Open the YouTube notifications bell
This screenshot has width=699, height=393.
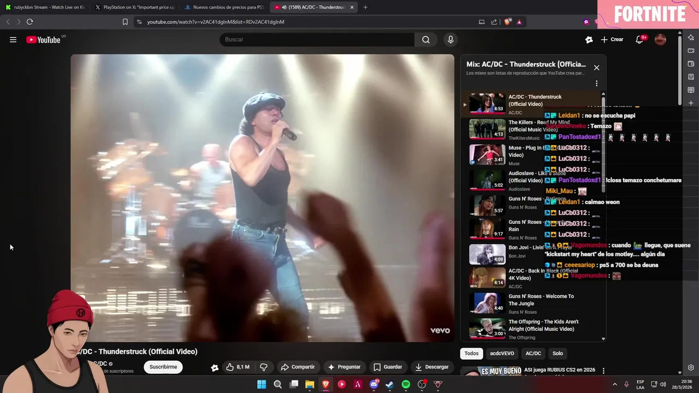pos(639,39)
